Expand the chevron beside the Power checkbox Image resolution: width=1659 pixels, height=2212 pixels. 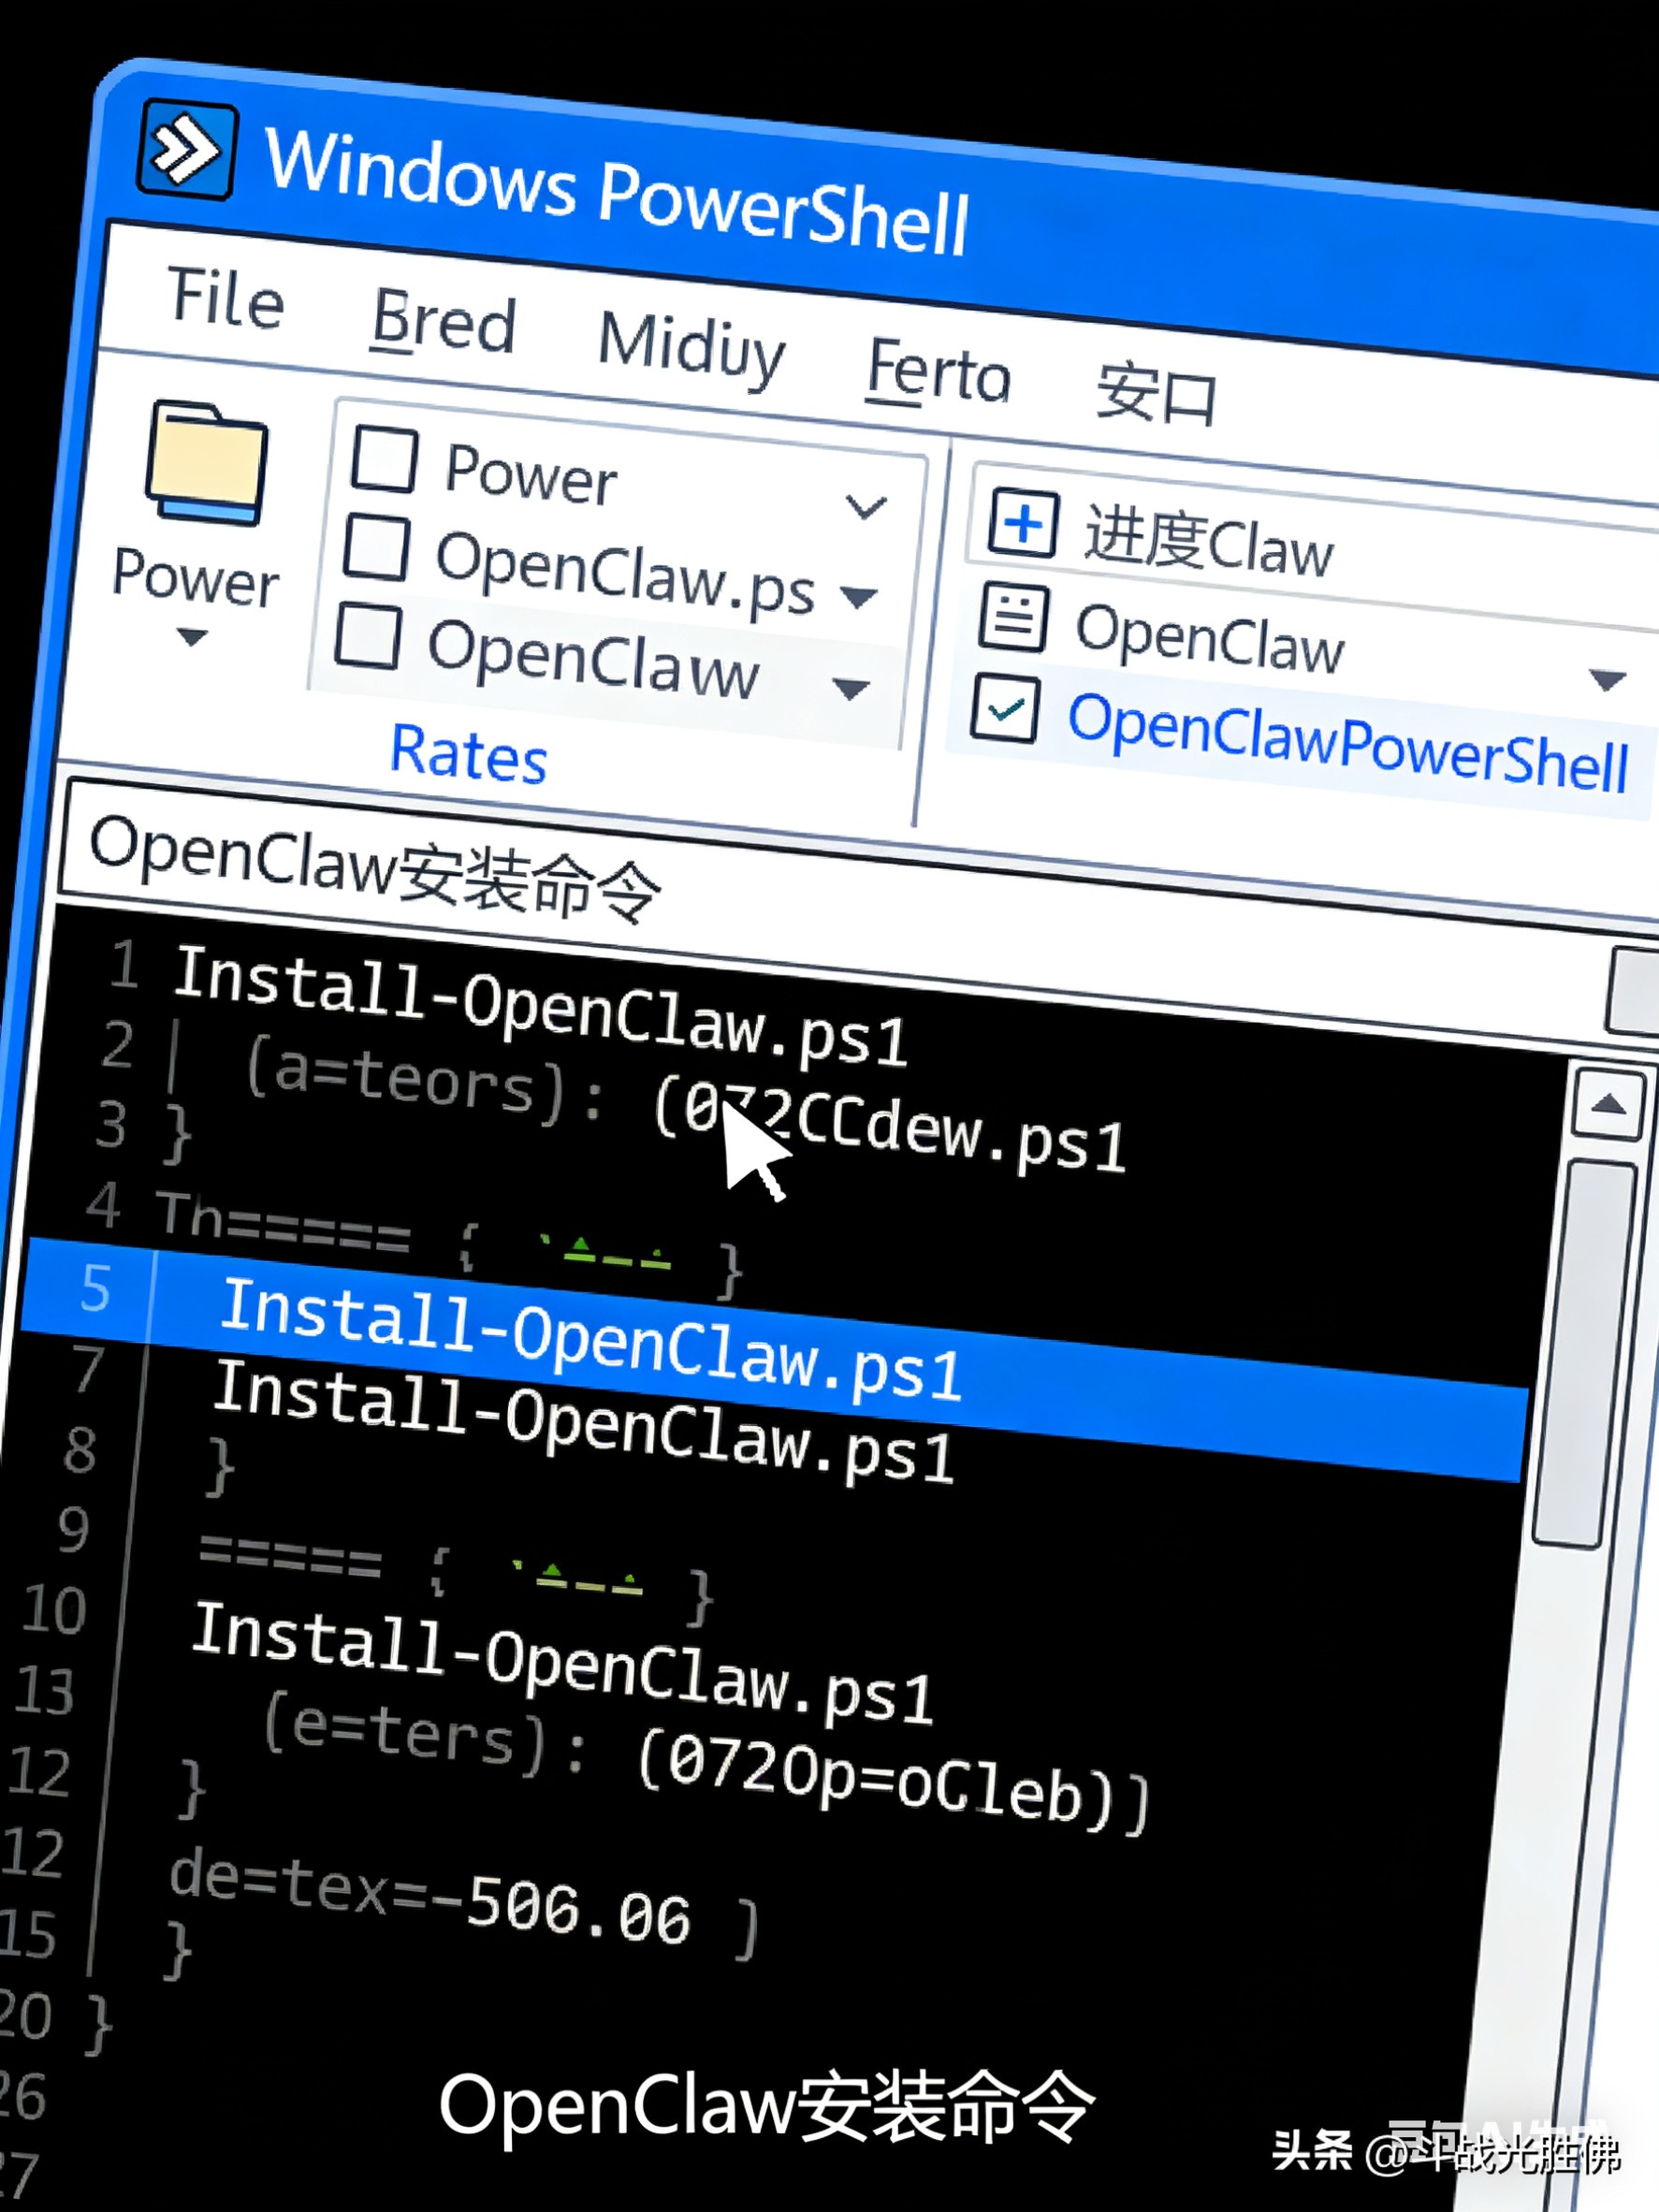(x=865, y=506)
